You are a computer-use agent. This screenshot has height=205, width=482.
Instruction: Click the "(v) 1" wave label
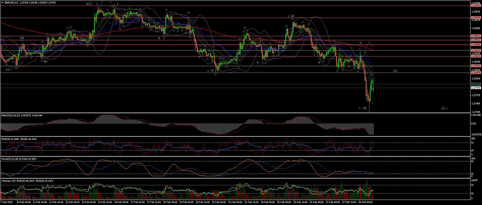[9, 69]
